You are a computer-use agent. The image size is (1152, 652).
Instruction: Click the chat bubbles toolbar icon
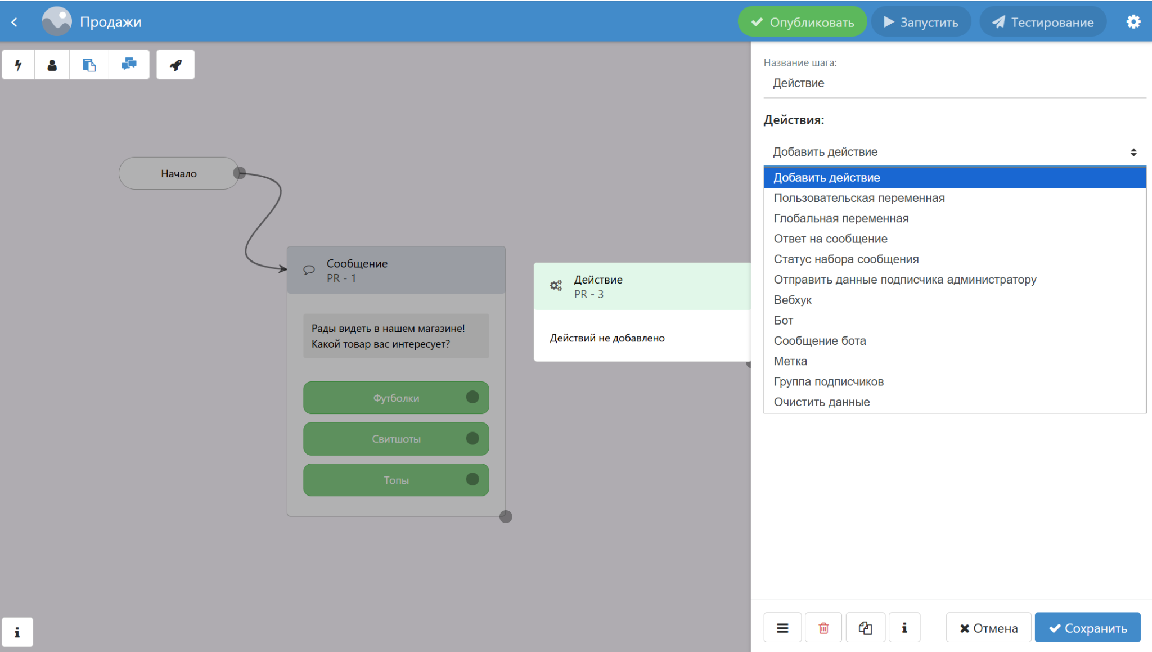point(129,65)
